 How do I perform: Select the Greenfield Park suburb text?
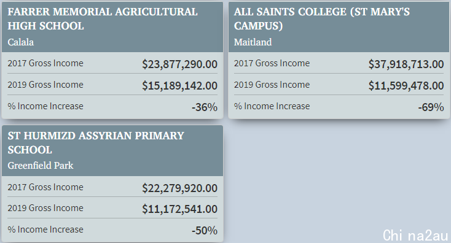point(41,166)
